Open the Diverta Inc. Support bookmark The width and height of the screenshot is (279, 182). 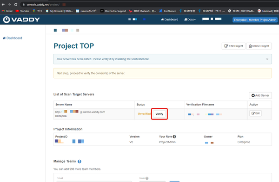[x=113, y=11]
